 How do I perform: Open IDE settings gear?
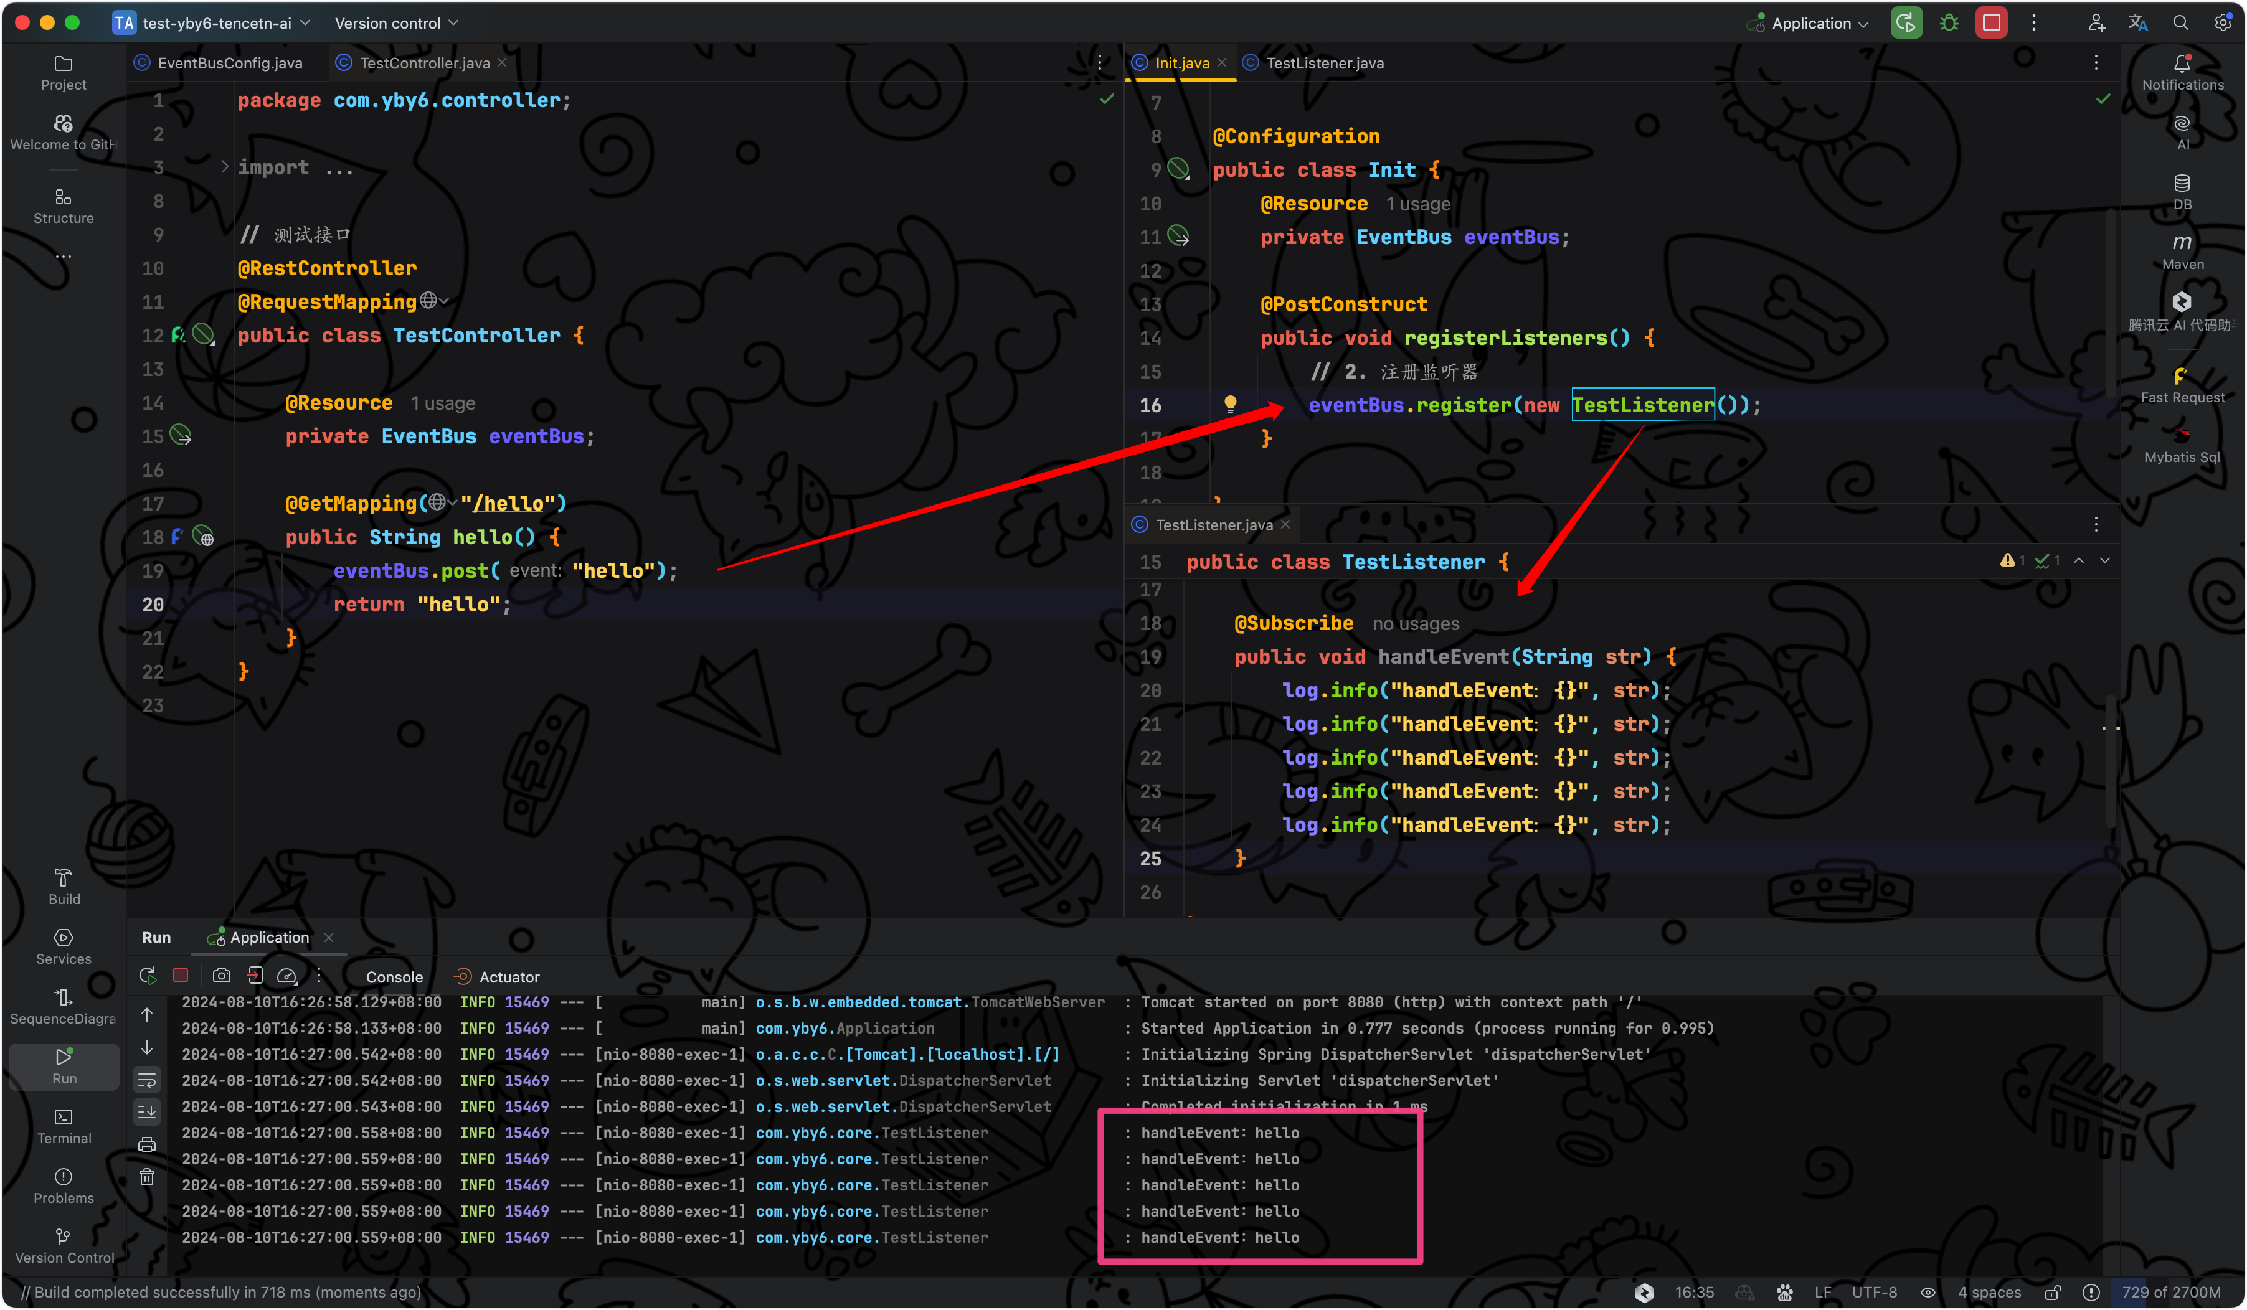2222,23
